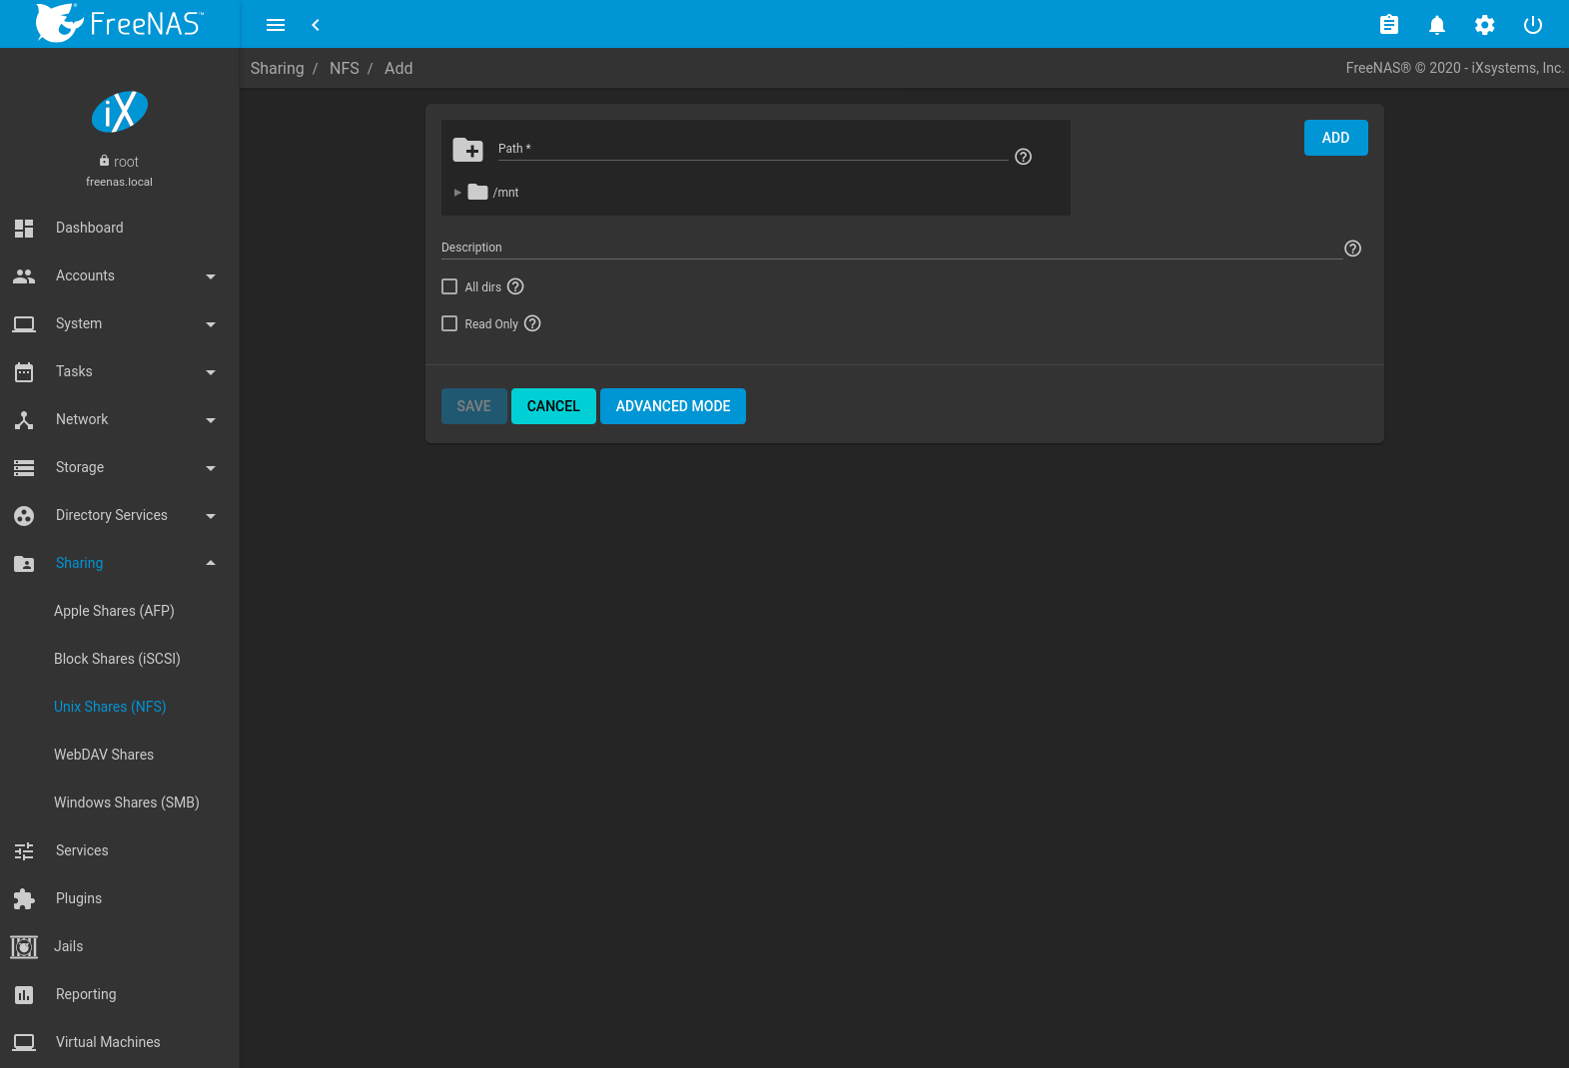Expand the Accounts sidebar menu
This screenshot has width=1569, height=1068.
click(x=120, y=275)
